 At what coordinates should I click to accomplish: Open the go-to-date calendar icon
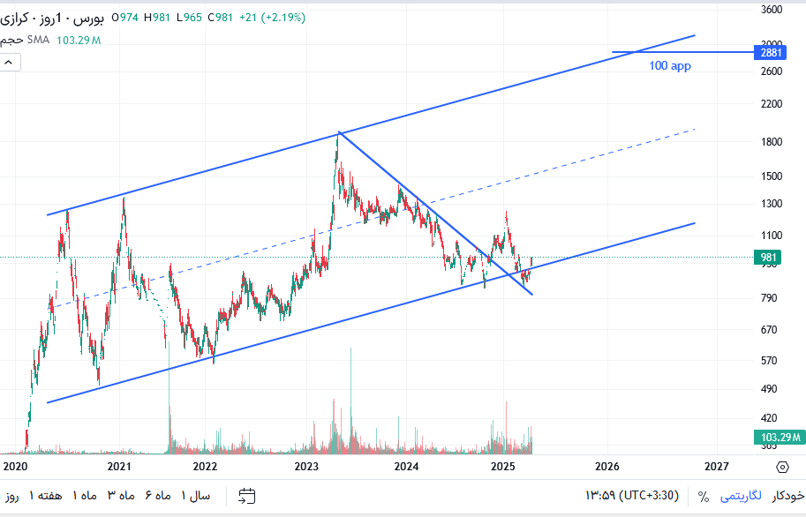coord(246,496)
